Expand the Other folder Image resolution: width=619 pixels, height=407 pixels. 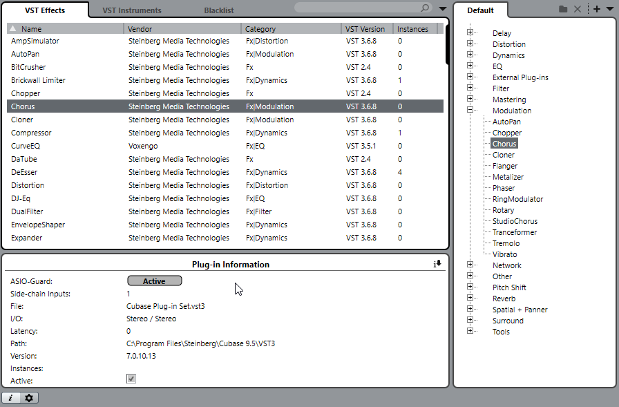tap(470, 276)
